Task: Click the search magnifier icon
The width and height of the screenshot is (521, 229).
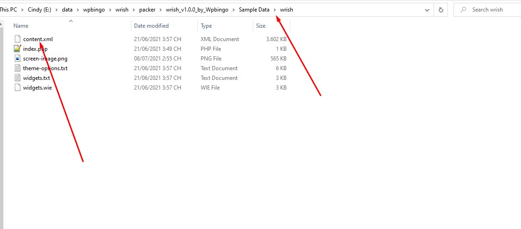Action: 463,10
